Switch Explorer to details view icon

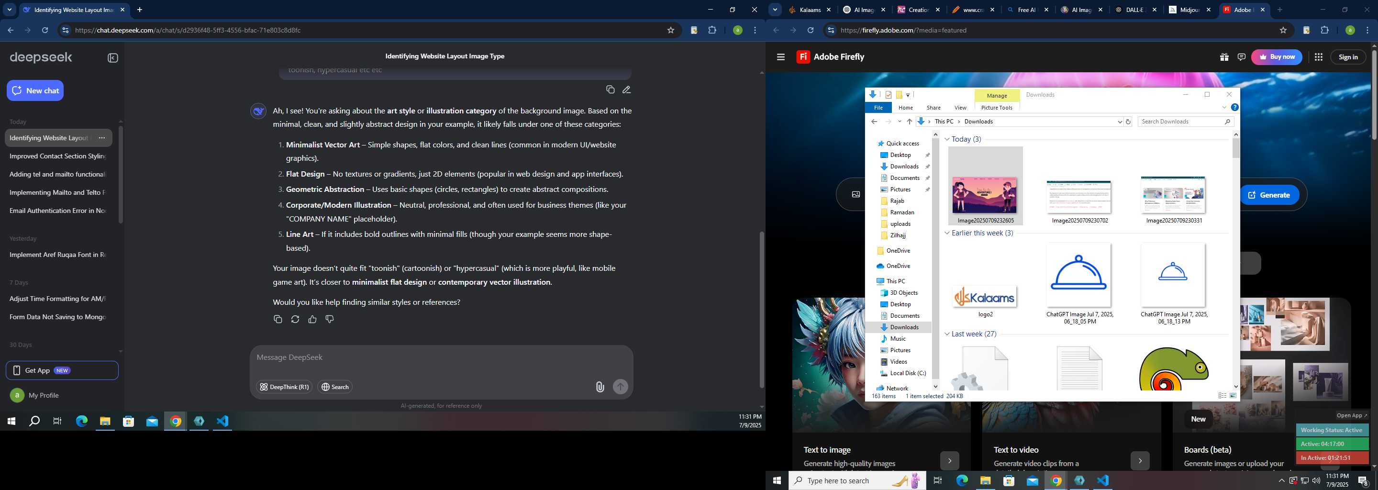point(1222,396)
